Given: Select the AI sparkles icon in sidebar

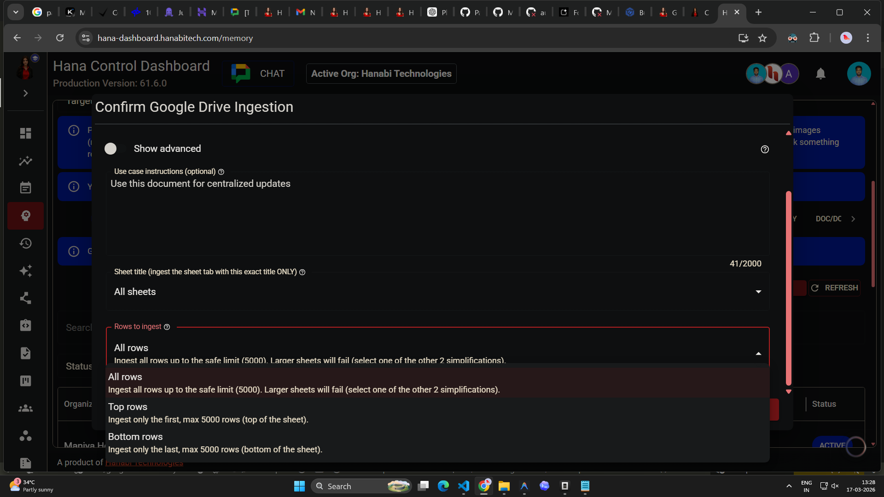Looking at the screenshot, I should (x=25, y=271).
